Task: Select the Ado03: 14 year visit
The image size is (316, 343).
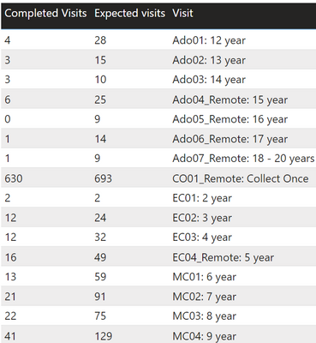Action: (209, 80)
